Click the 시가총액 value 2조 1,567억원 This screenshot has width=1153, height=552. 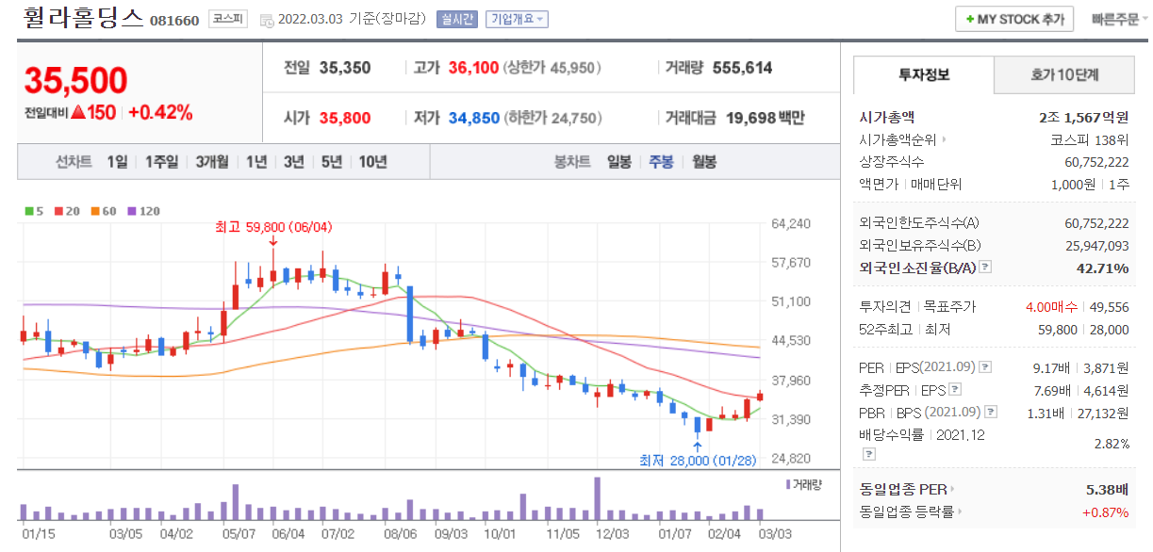1083,118
